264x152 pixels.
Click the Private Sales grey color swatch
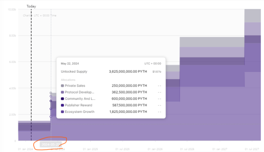[x=62, y=86]
